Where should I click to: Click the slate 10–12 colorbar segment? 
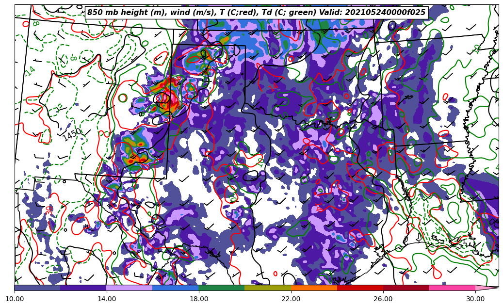click(37, 288)
